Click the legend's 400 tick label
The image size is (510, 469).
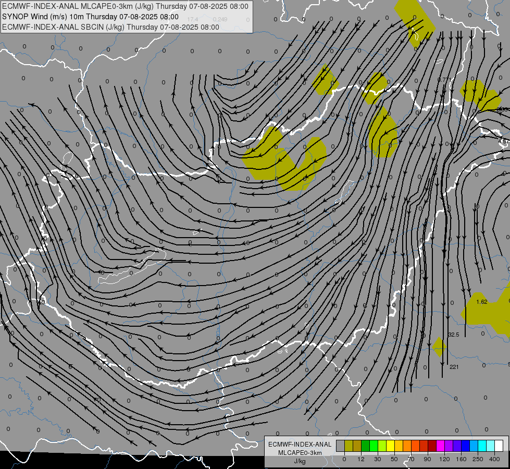tap(494, 459)
